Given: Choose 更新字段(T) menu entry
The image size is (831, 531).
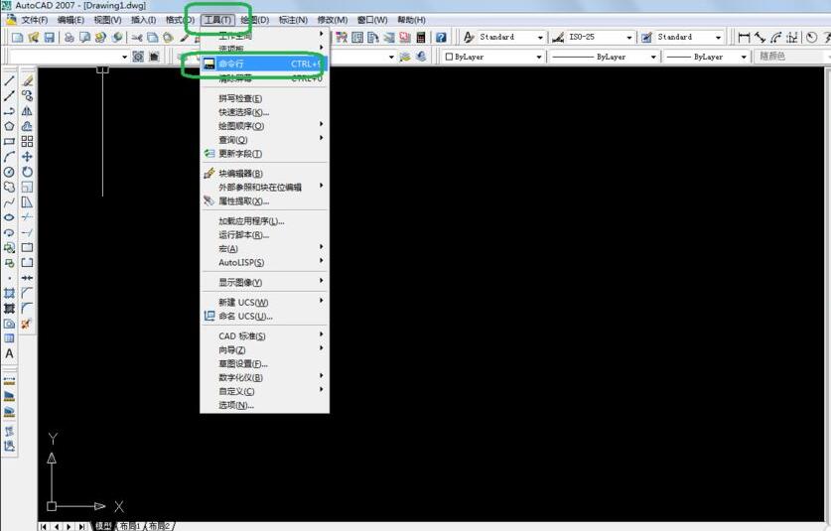Looking at the screenshot, I should pyautogui.click(x=264, y=154).
